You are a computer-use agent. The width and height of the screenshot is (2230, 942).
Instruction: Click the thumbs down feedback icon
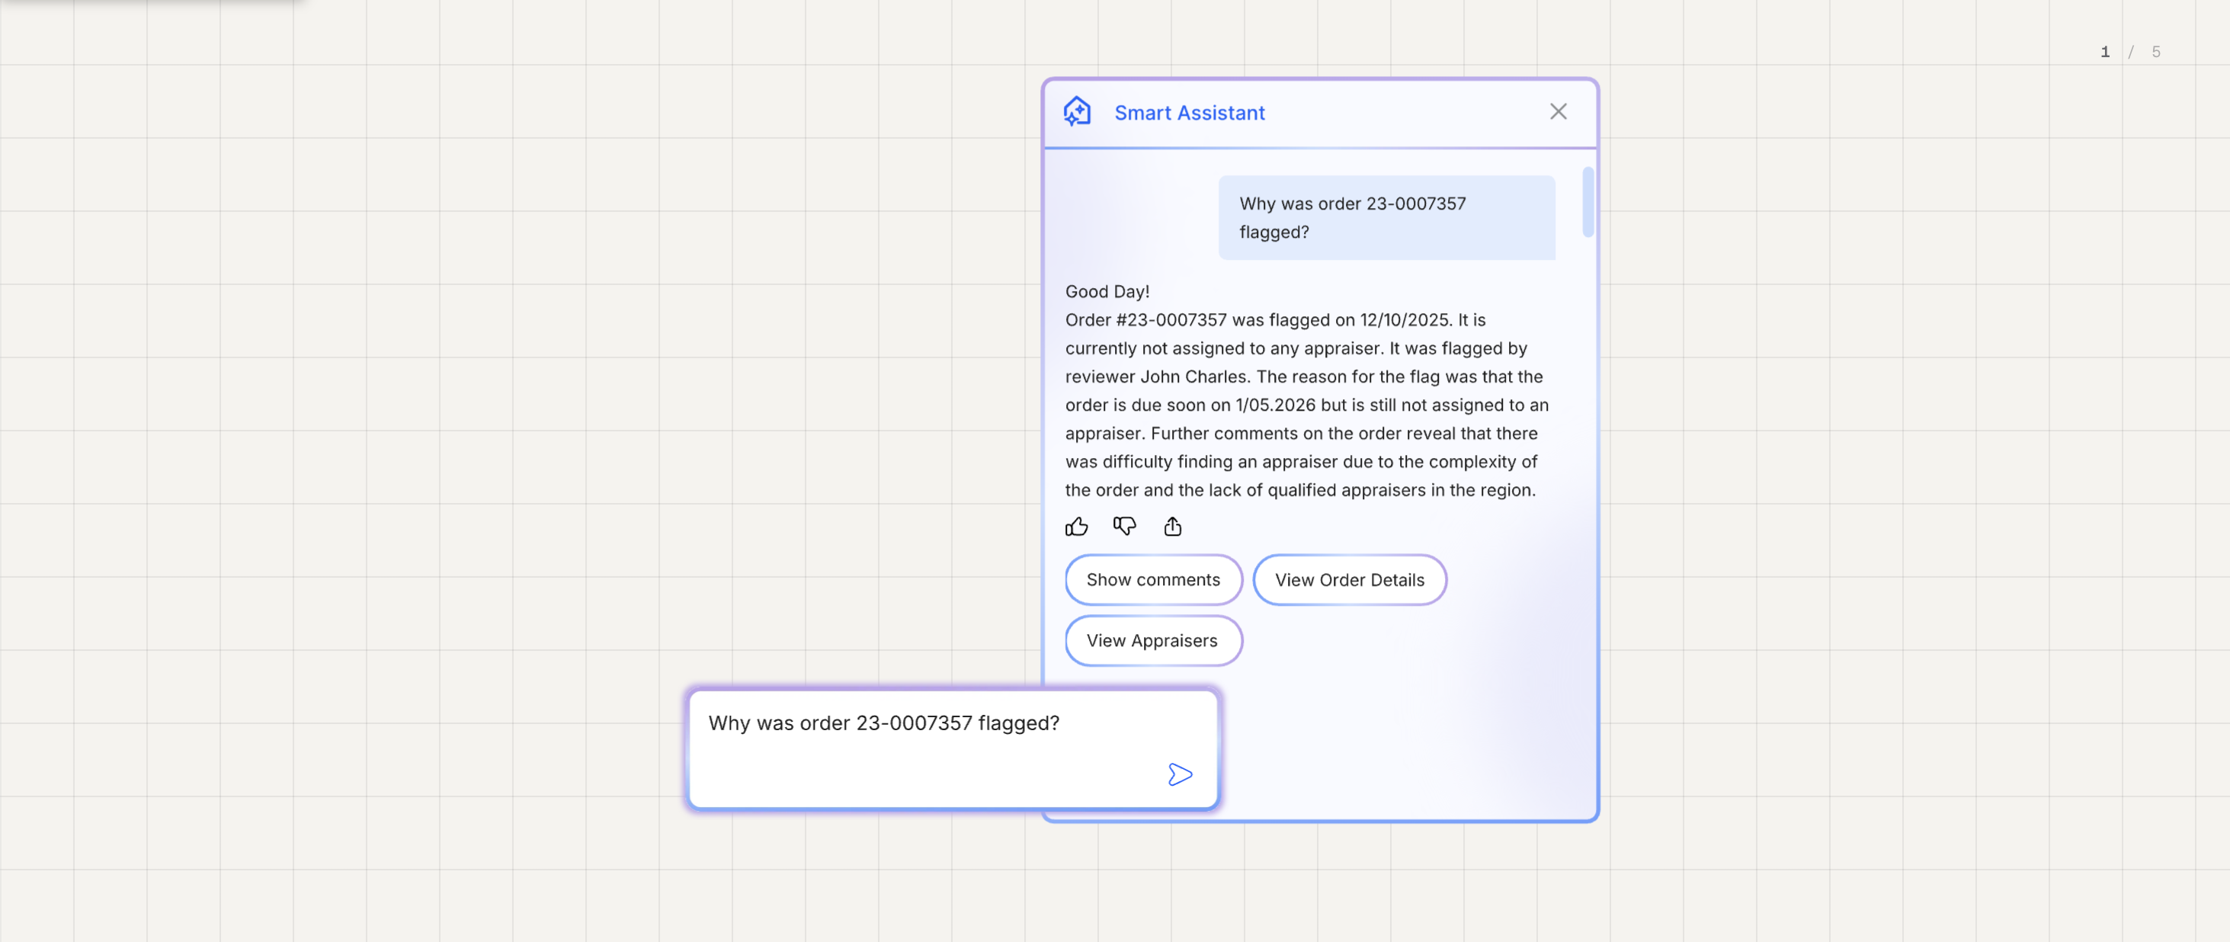point(1123,527)
